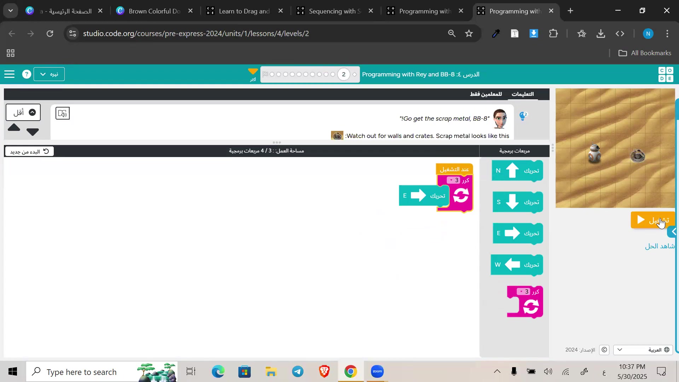Collapse instructions with the 'Less' button
Image resolution: width=679 pixels, height=382 pixels.
point(23,112)
